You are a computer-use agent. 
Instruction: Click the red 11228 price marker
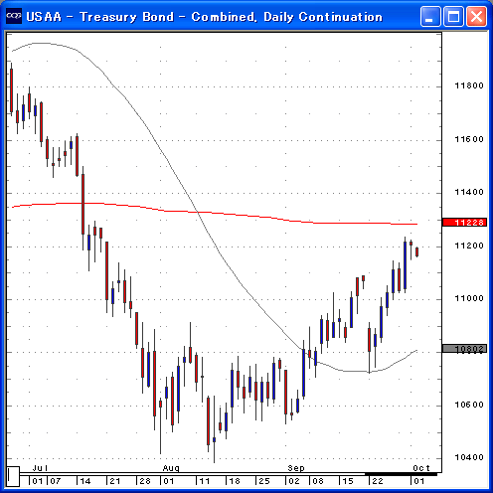pyautogui.click(x=464, y=222)
